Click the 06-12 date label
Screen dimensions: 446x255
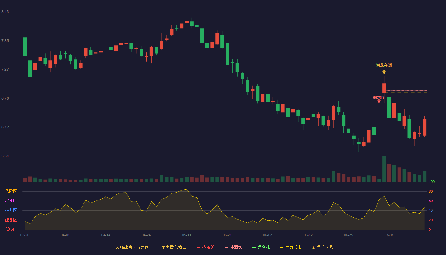coord(308,235)
